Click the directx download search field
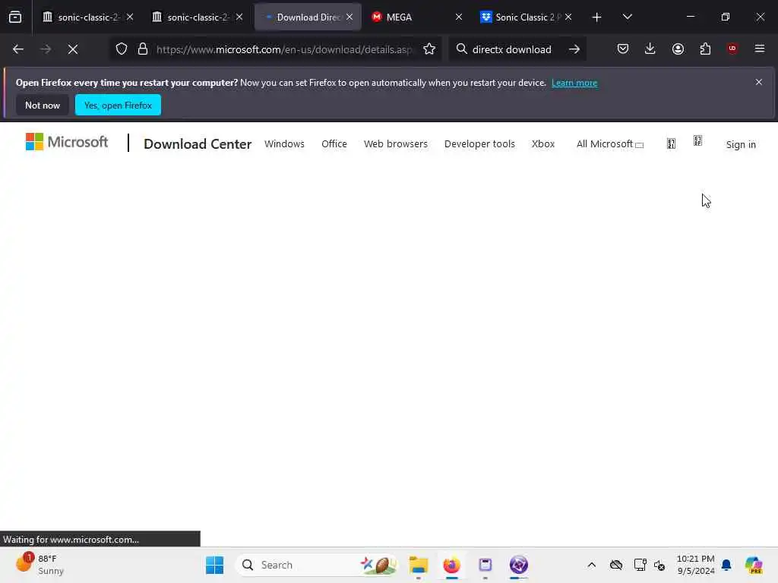778x583 pixels. 511,49
